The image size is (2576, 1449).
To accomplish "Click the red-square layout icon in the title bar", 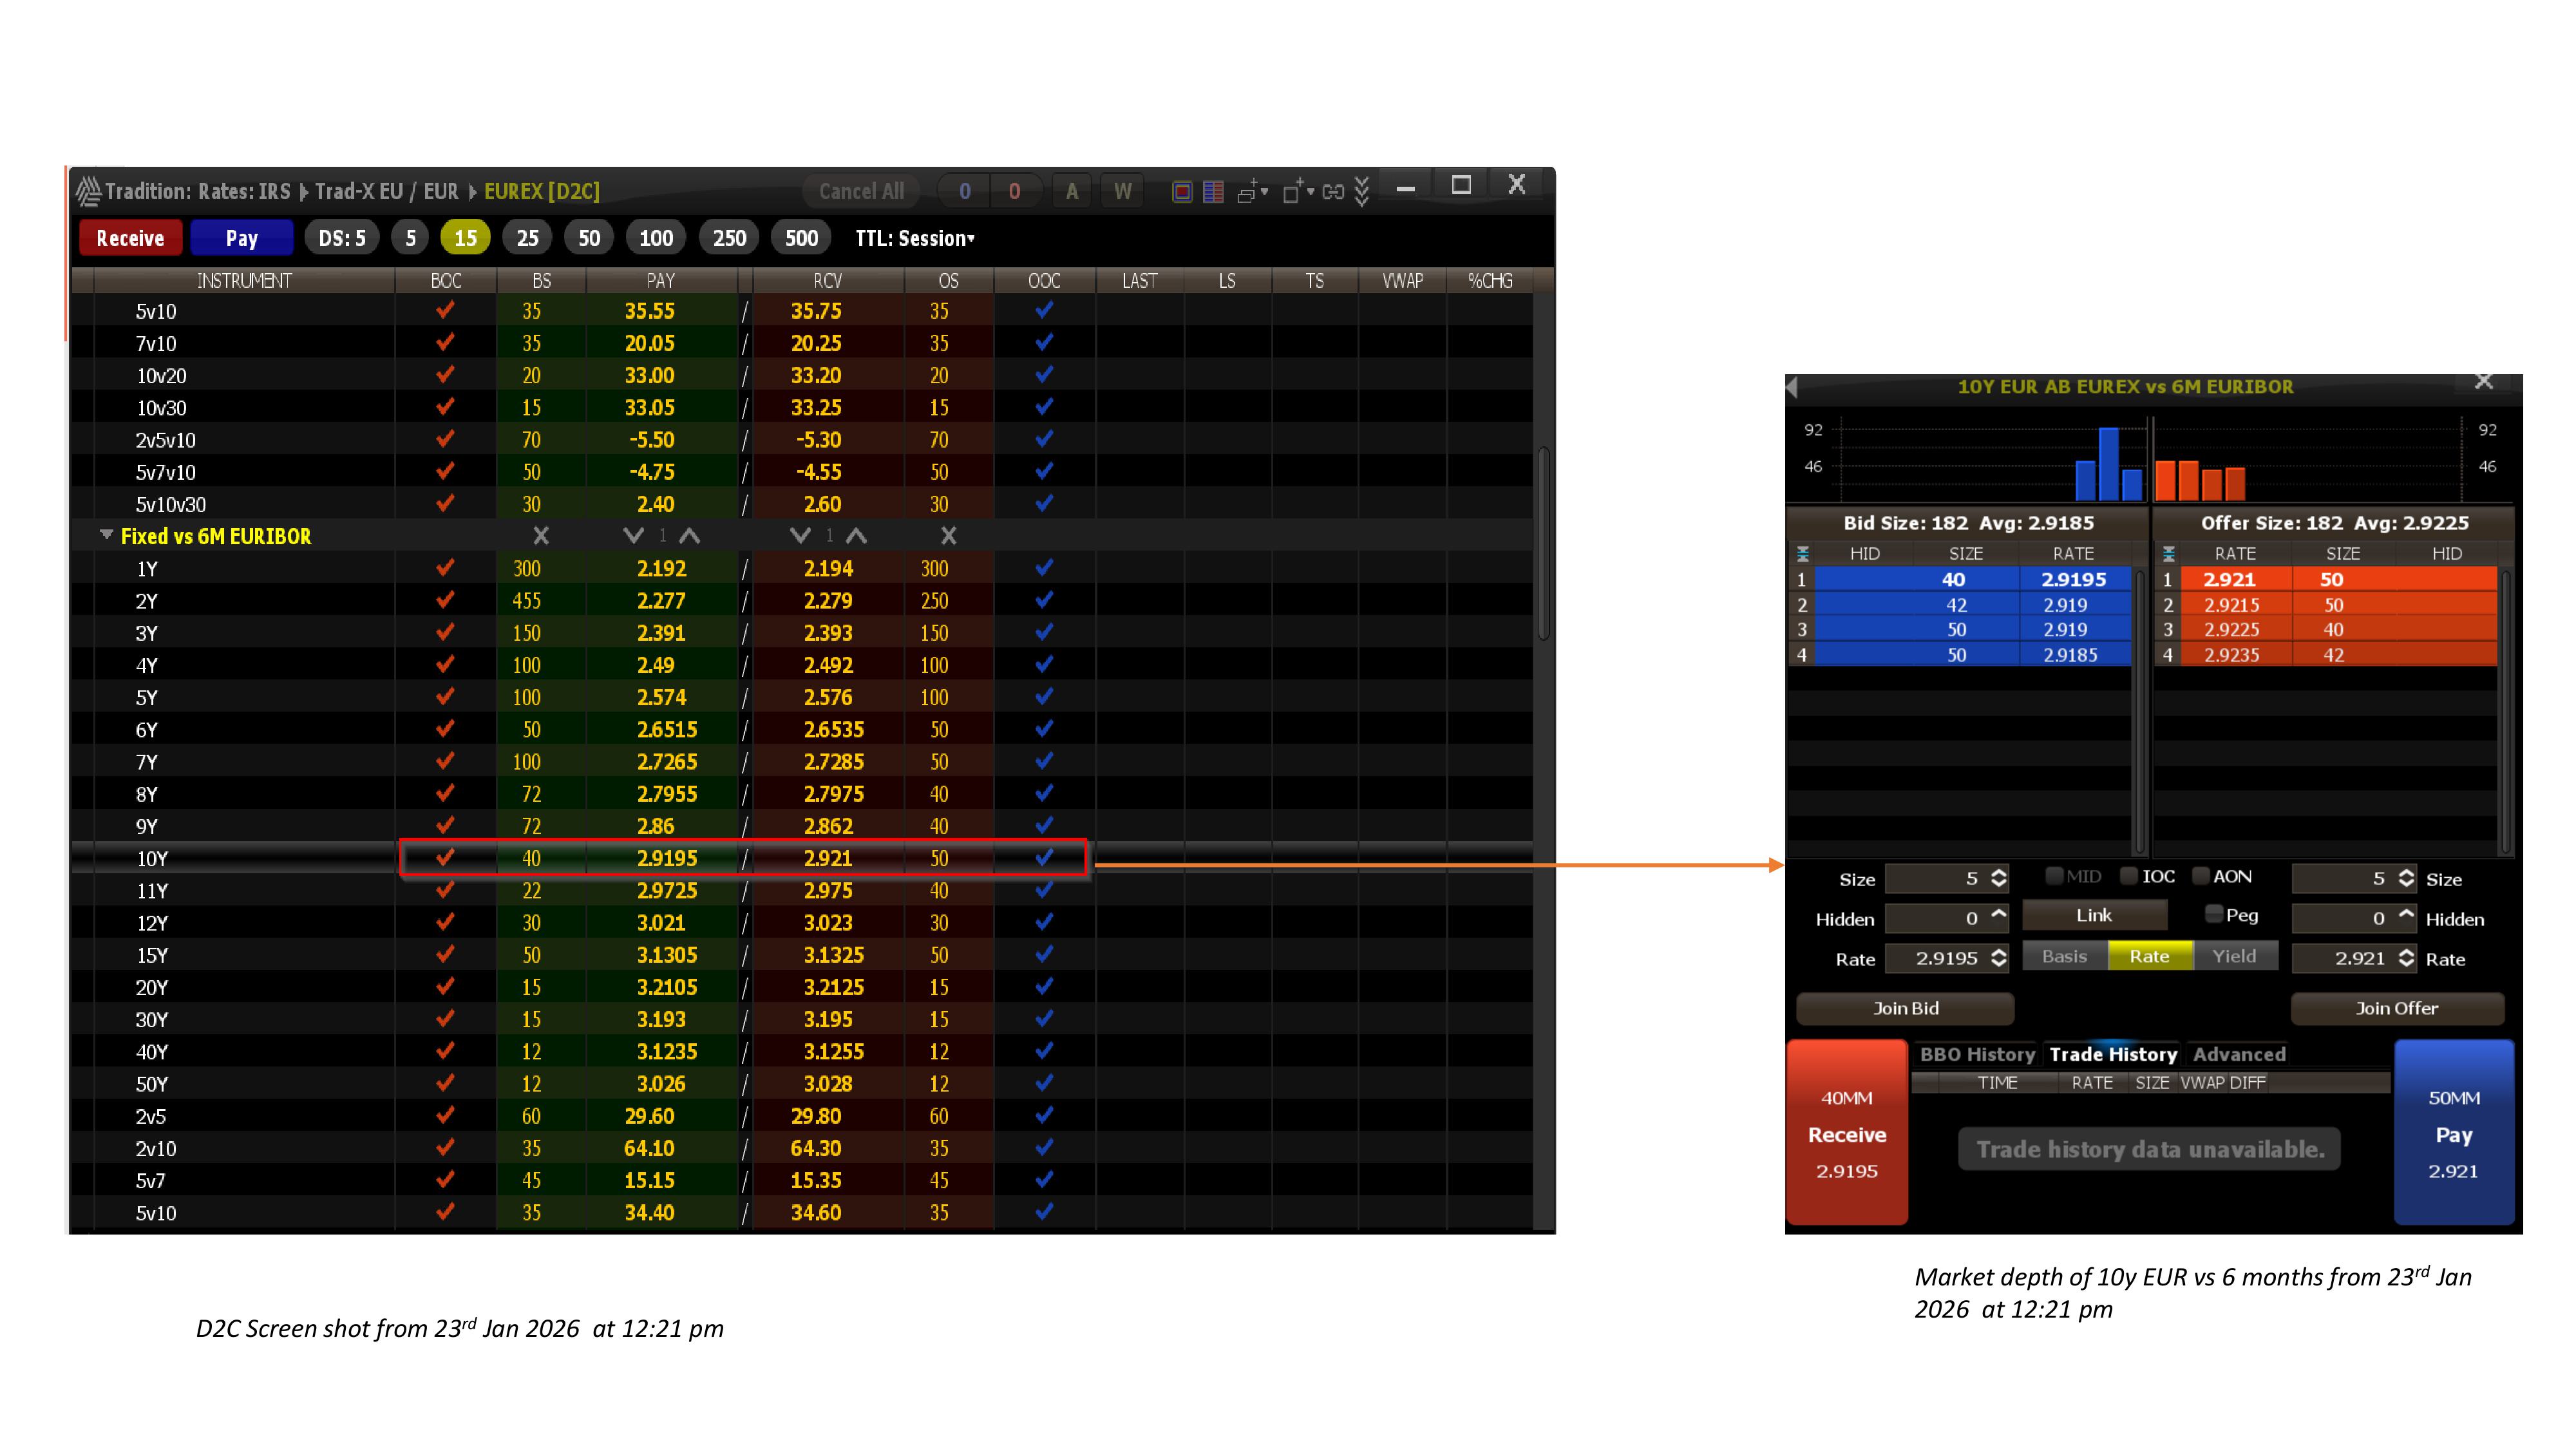I will [x=1181, y=191].
